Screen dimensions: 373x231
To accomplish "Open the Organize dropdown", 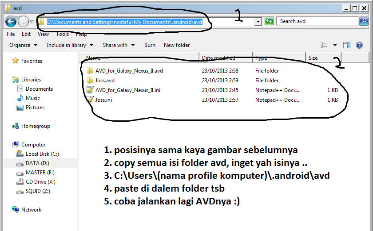I will [23, 45].
